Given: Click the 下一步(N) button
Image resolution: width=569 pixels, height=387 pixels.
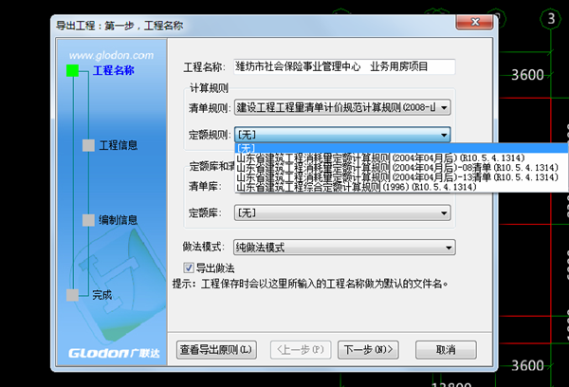Looking at the screenshot, I should point(368,350).
